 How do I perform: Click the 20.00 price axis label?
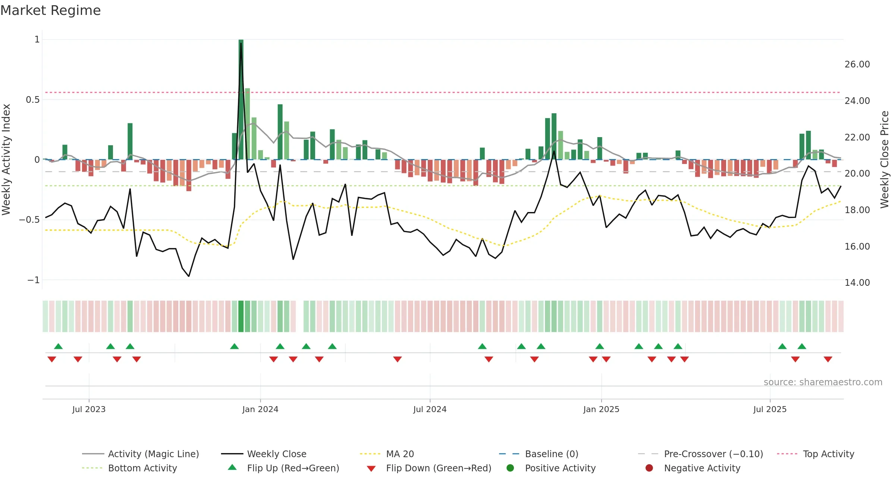pyautogui.click(x=857, y=174)
